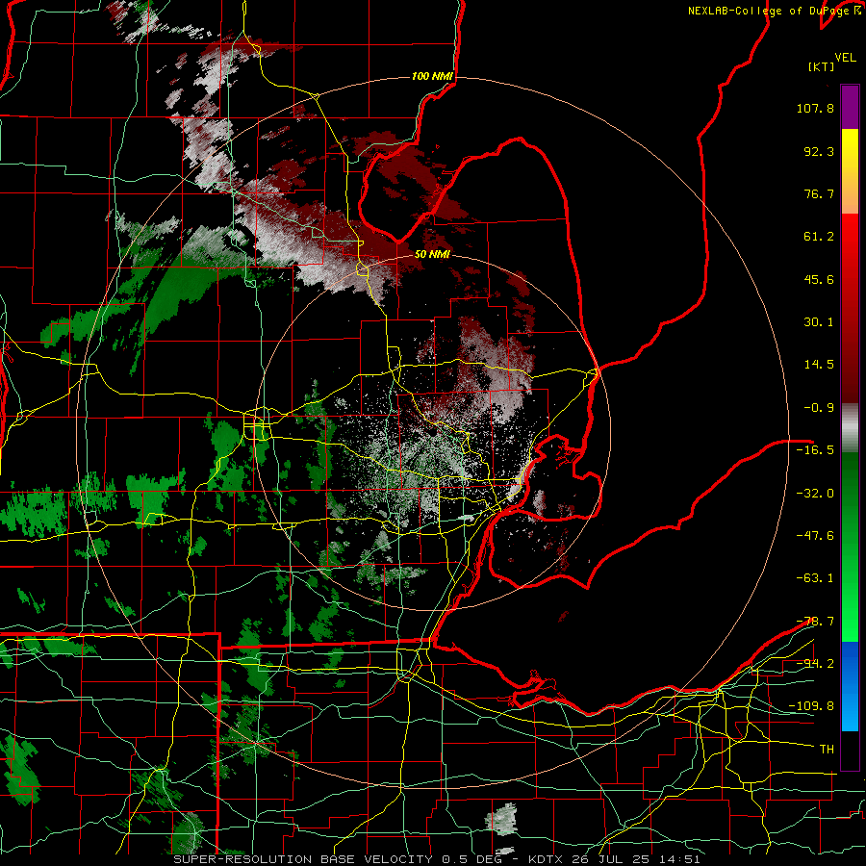Select the -16.5 legend value
Viewport: 866px width, 866px height.
(x=815, y=450)
